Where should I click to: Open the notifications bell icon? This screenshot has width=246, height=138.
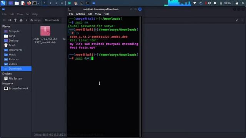tap(215, 3)
